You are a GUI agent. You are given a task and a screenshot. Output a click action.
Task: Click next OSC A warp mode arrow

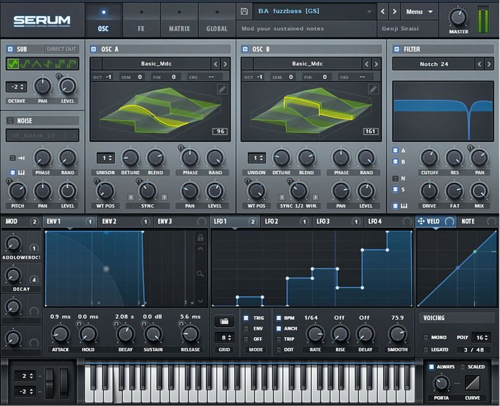[x=164, y=197]
